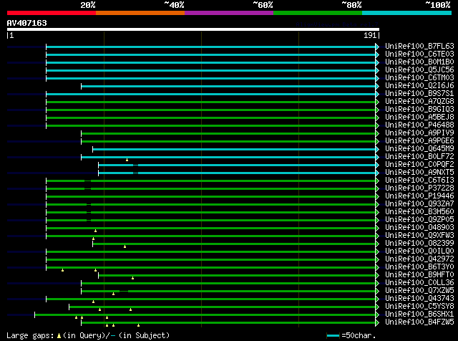This screenshot has width=458, height=341.
Task: Click the UniRef100_Q42972 label
Action: [x=419, y=259]
